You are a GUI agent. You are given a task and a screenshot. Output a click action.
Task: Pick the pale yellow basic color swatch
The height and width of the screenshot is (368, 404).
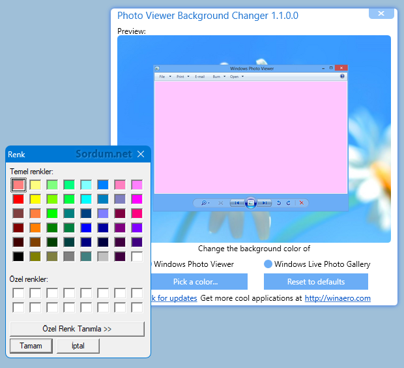pyautogui.click(x=35, y=185)
